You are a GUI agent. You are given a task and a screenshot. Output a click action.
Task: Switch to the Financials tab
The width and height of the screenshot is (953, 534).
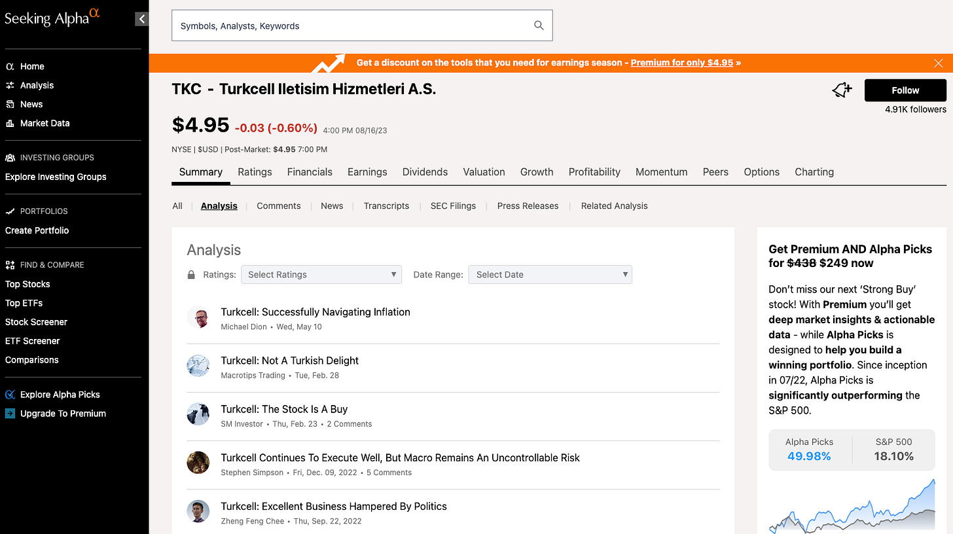(x=310, y=172)
